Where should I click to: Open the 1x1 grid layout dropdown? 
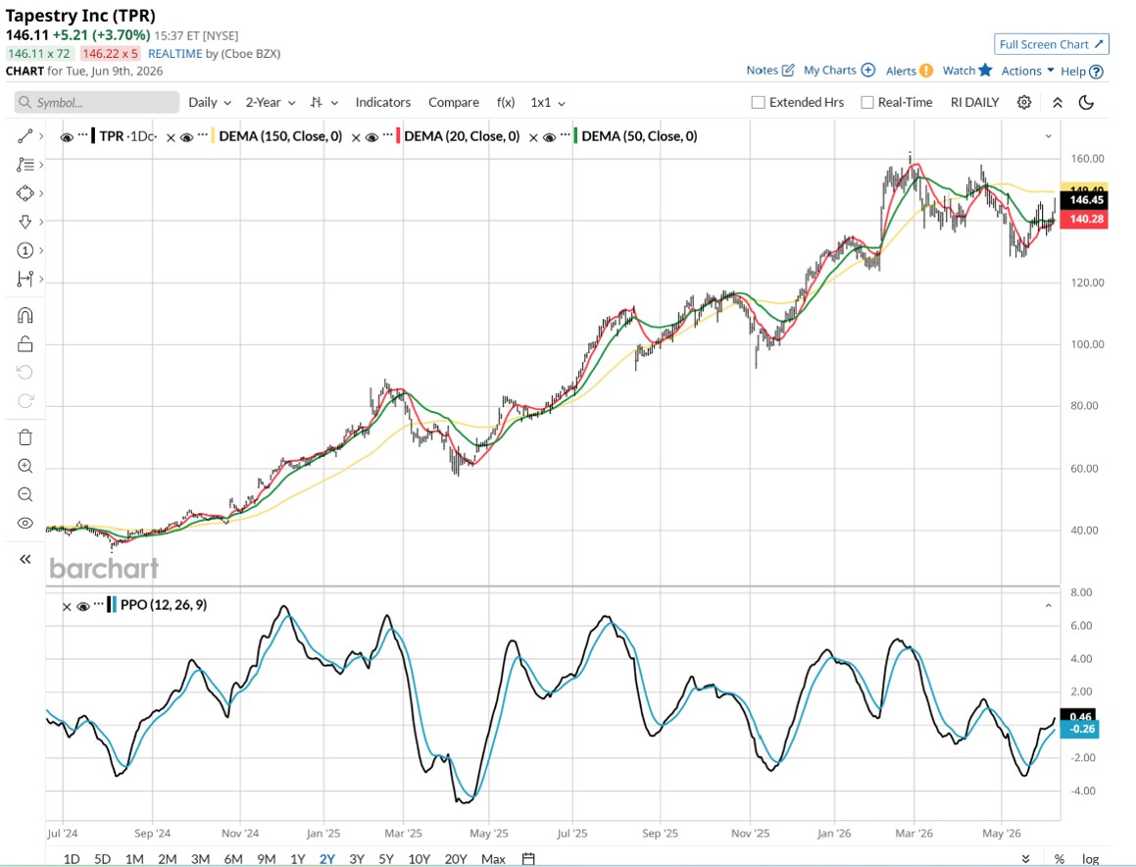(548, 102)
